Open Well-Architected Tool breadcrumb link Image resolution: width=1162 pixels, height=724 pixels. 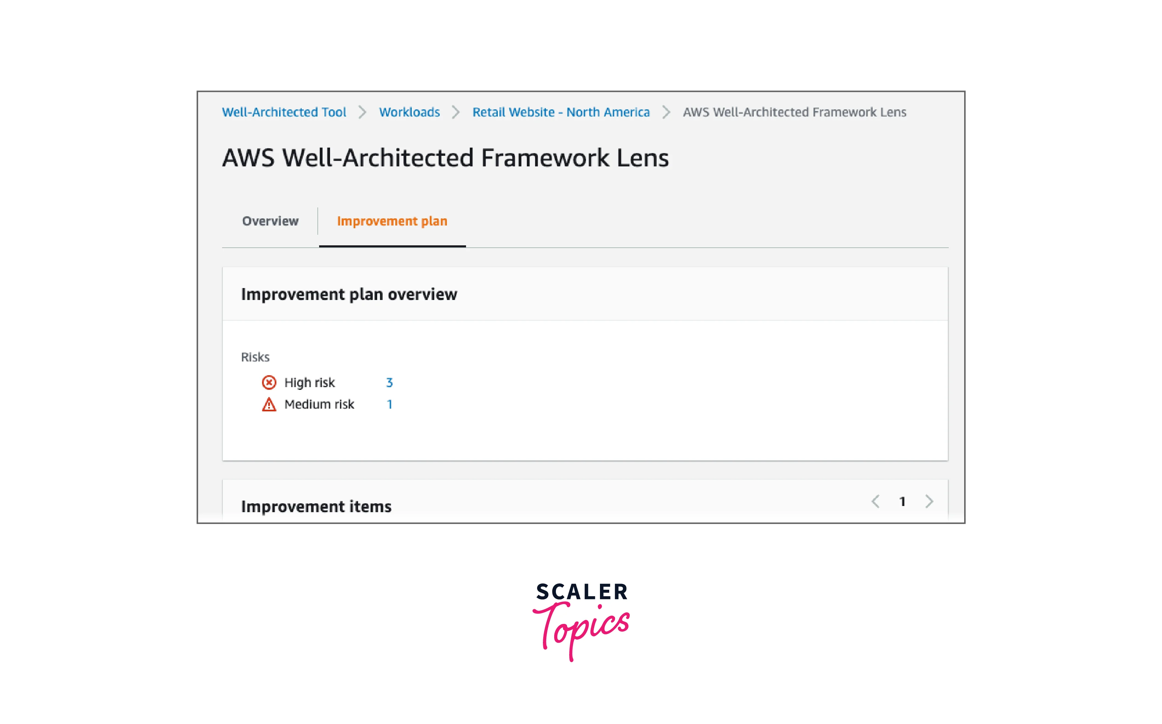pos(284,112)
